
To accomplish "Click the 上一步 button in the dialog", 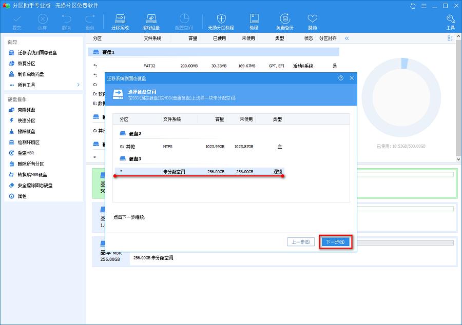I will tap(301, 241).
